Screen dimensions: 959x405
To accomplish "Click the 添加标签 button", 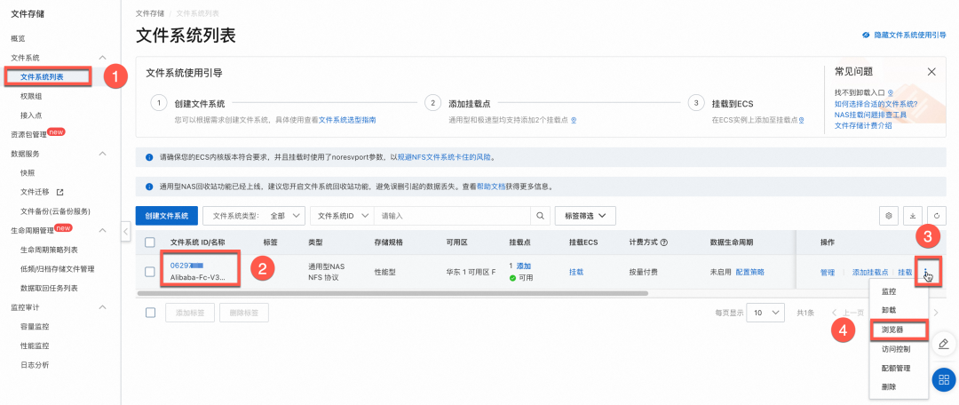I will [190, 313].
